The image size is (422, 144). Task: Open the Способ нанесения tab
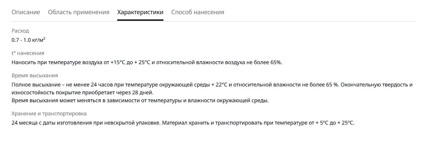(198, 12)
